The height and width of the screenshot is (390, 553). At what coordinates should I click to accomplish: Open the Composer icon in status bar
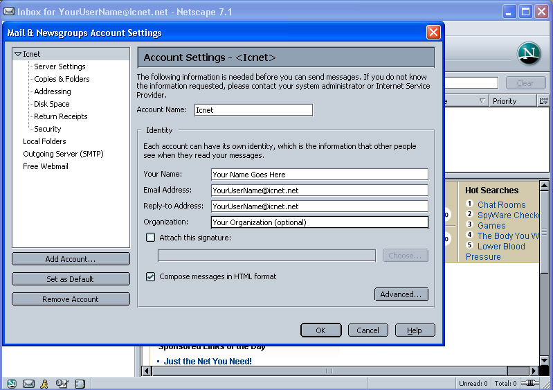click(x=62, y=383)
